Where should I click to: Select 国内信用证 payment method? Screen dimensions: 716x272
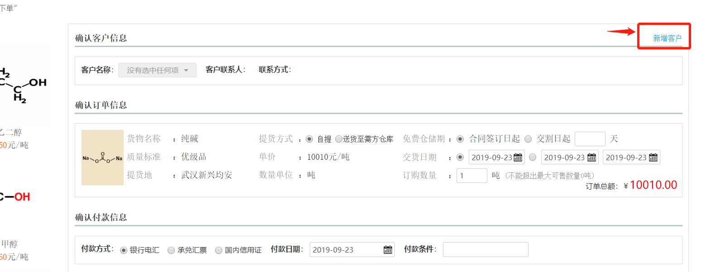(x=219, y=250)
